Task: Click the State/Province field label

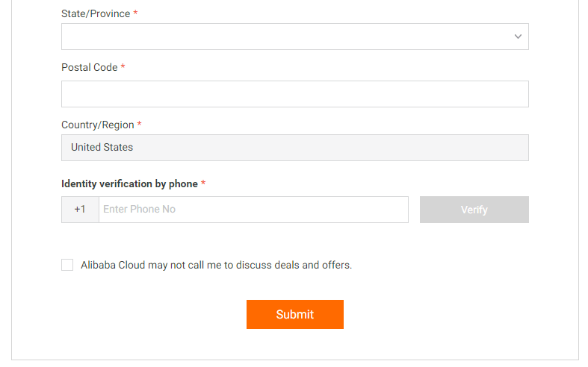Action: point(96,14)
